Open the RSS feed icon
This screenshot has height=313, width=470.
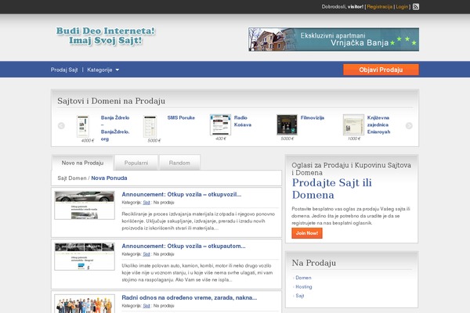click(x=416, y=6)
